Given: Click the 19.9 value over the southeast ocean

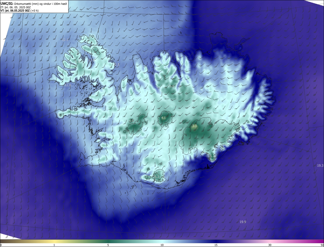Looking at the screenshot, I should (243, 222).
